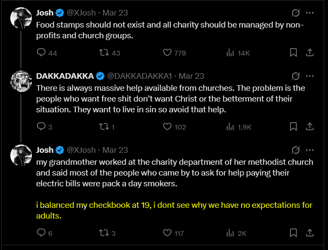
Task: Click DAKKADAKKA display name
Action: 65,76
